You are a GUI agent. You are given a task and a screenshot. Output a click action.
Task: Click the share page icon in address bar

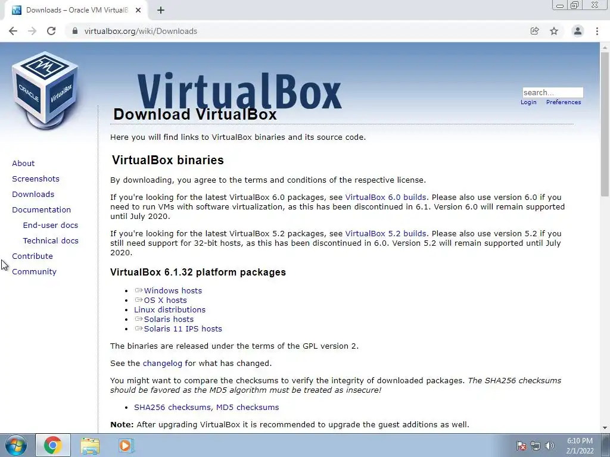[x=534, y=31]
